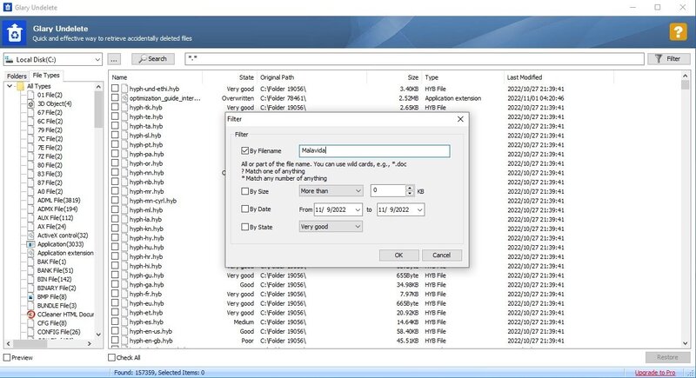Click the yellow help question mark icon
The width and height of the screenshot is (696, 378).
click(x=677, y=32)
